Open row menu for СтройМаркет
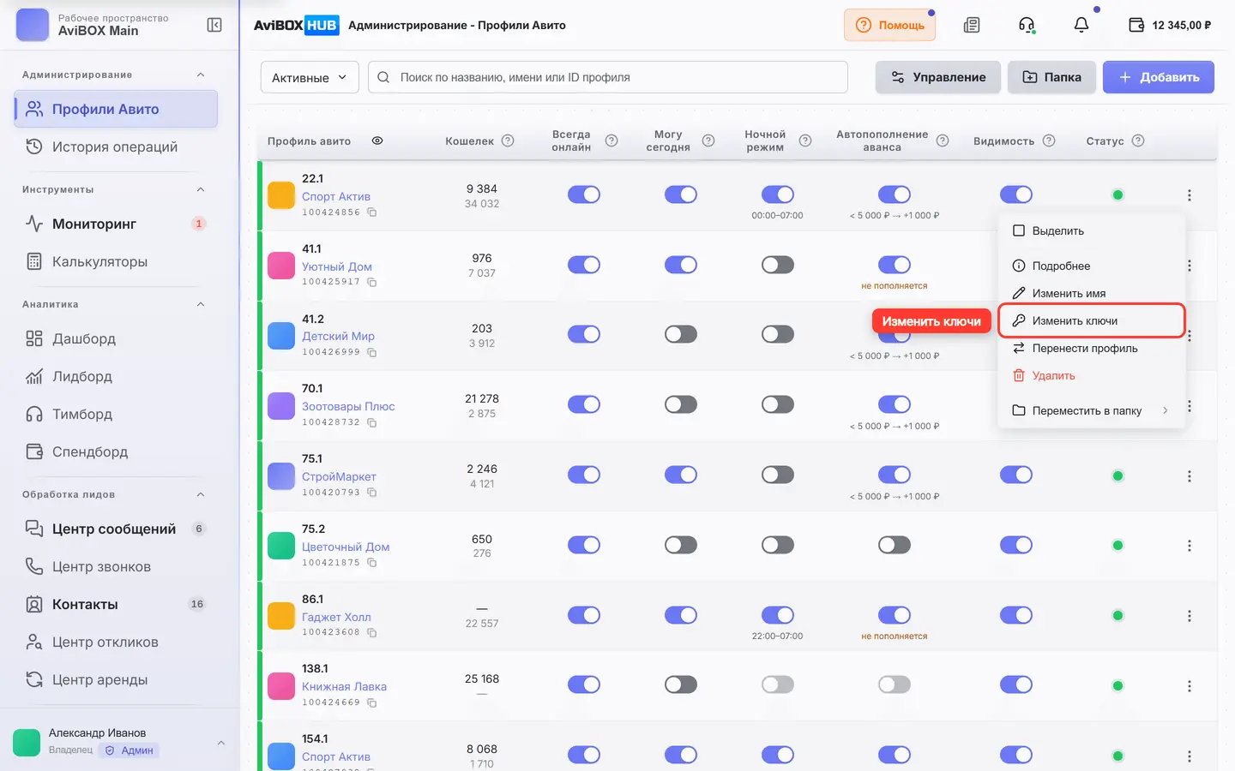Screen dimensions: 1235x771 click(1190, 475)
